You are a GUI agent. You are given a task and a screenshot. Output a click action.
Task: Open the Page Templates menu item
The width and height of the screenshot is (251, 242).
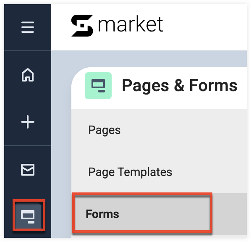tap(159, 172)
